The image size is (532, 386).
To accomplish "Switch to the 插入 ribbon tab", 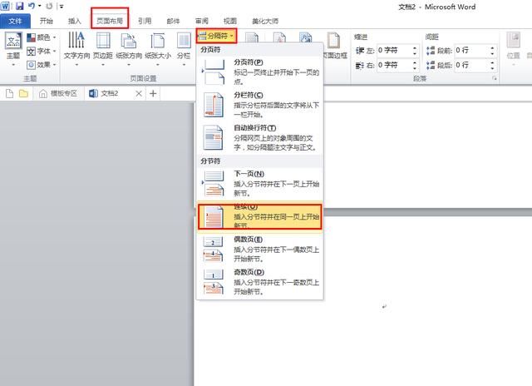I will click(x=75, y=21).
